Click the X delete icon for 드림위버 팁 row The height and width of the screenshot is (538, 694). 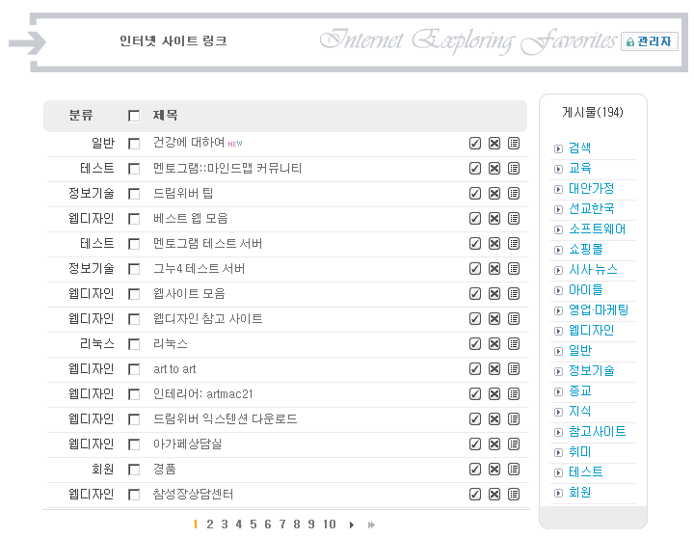[x=494, y=193]
